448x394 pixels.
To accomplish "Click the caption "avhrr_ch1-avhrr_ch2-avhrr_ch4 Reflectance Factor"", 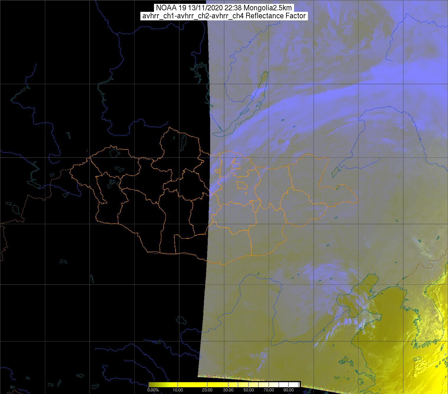I will [x=224, y=16].
